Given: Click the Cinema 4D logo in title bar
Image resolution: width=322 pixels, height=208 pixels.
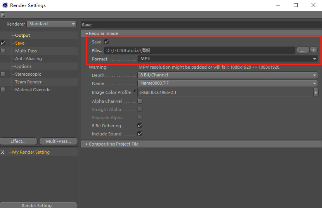Looking at the screenshot, I should pos(5,5).
